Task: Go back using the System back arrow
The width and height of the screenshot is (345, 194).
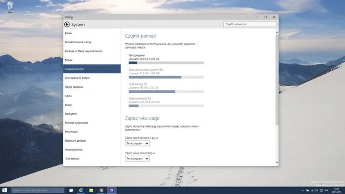Action: coord(67,24)
